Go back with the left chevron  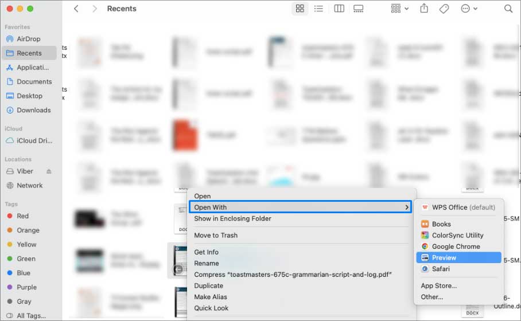coord(76,9)
